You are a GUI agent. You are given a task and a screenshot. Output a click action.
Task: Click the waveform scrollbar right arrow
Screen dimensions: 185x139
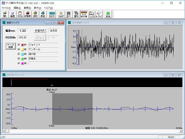coord(181,131)
